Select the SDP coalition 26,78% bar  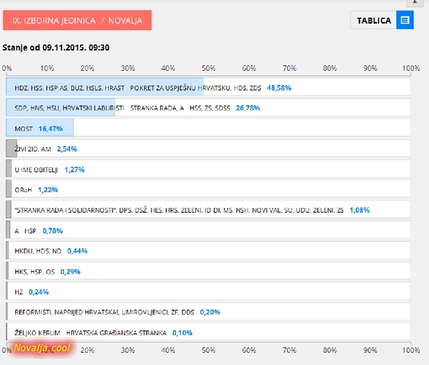point(208,108)
